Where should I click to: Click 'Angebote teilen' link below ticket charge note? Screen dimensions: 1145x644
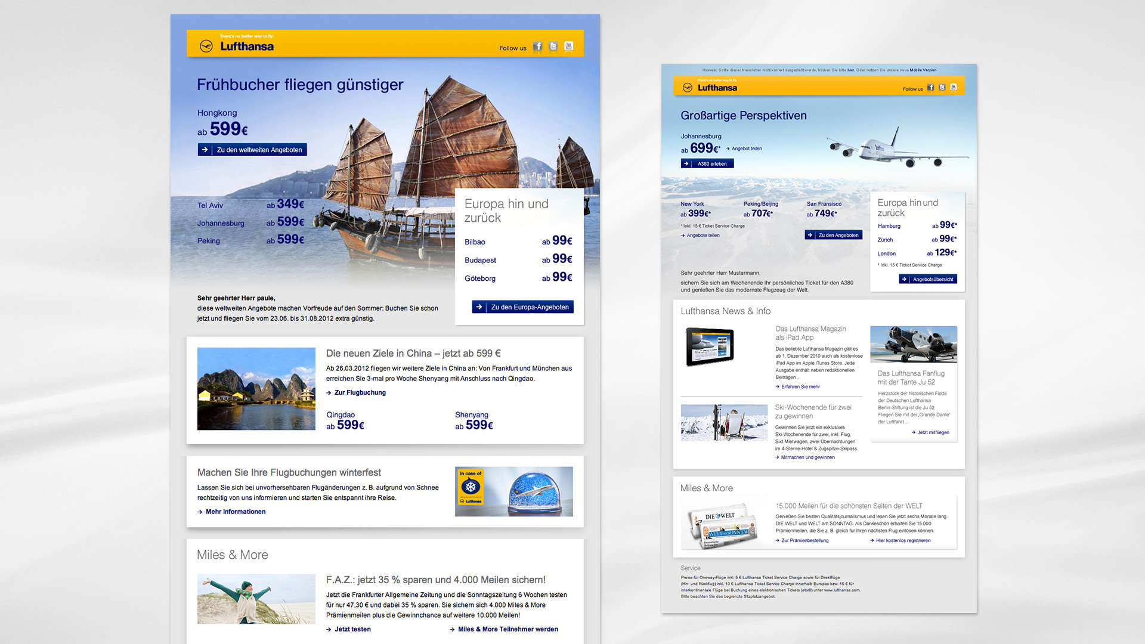pyautogui.click(x=700, y=236)
